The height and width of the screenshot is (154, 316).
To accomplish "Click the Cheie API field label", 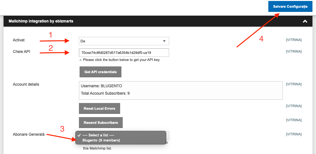I will click(21, 51).
